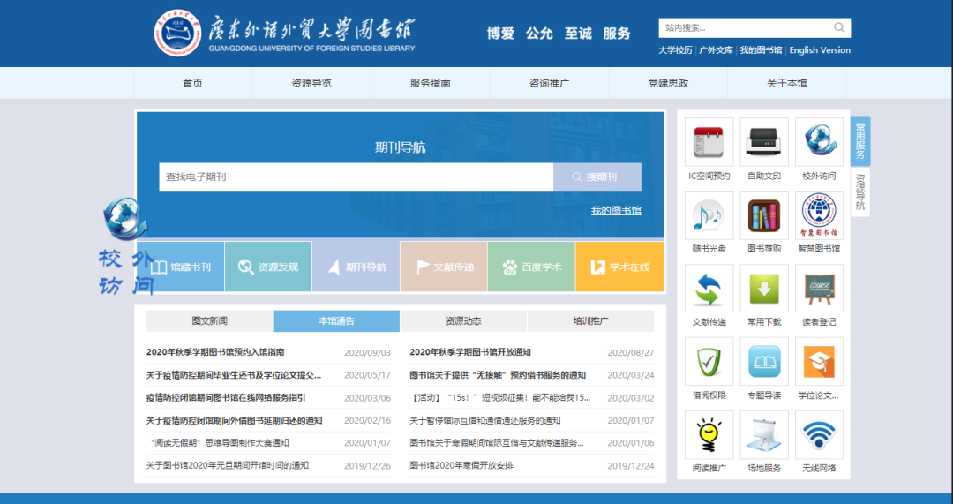The height and width of the screenshot is (504, 953).
Task: Click the 无线网络 wifi icon
Action: point(819,435)
